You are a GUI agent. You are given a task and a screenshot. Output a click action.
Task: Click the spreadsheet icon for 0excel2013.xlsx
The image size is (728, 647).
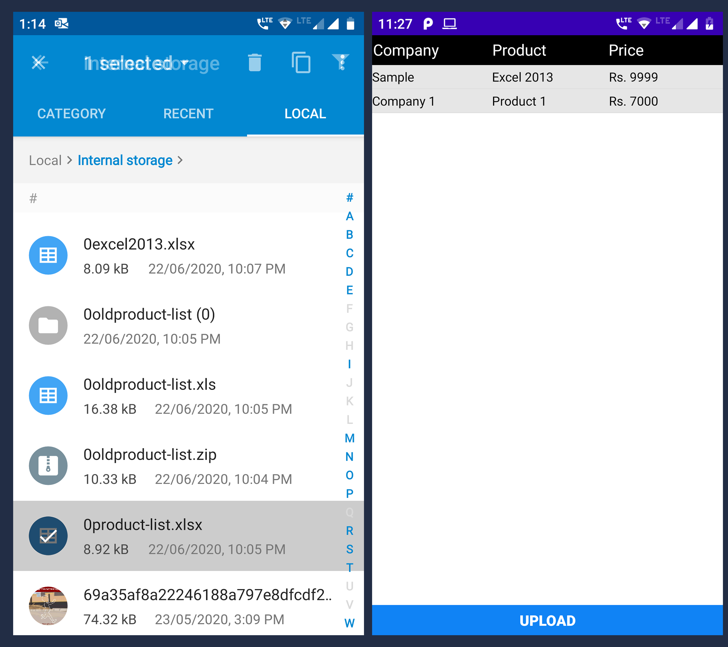click(48, 255)
